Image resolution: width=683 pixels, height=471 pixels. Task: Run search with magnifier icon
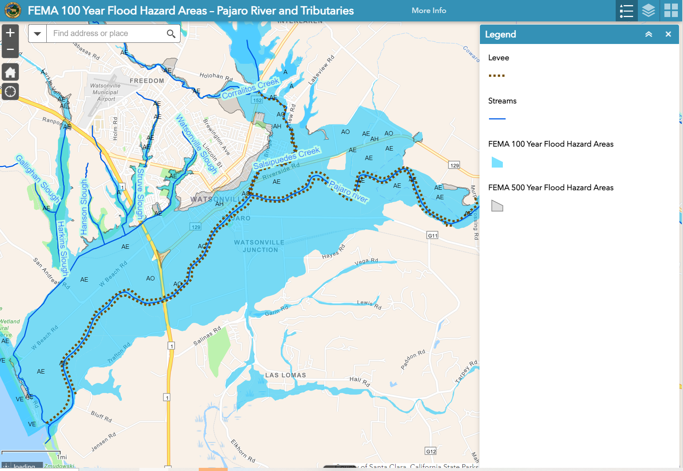coord(171,34)
